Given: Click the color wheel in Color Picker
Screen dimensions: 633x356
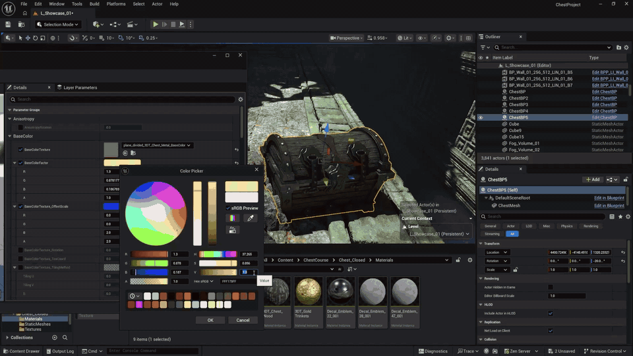Looking at the screenshot, I should 156,214.
